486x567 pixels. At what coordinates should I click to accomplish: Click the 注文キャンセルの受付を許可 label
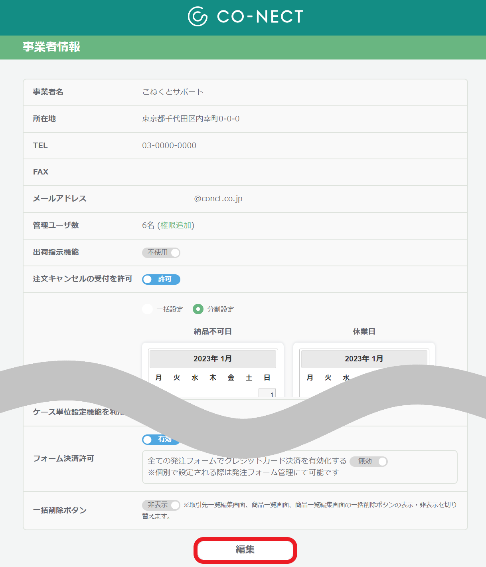click(83, 279)
